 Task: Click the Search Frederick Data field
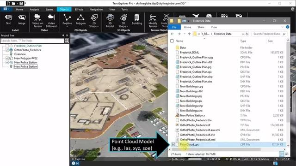(x=269, y=34)
